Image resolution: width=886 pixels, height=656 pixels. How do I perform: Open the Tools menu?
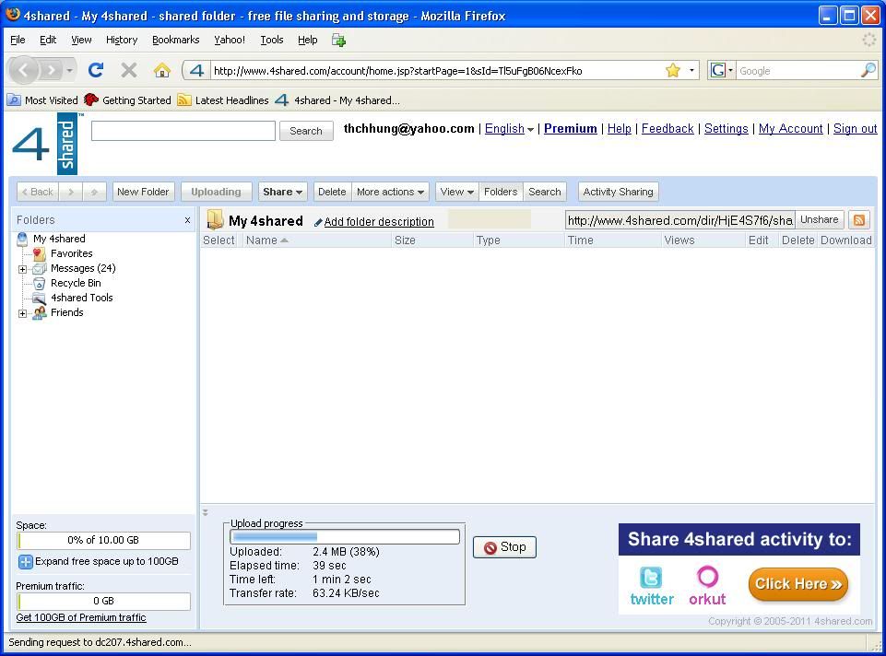[x=272, y=40]
